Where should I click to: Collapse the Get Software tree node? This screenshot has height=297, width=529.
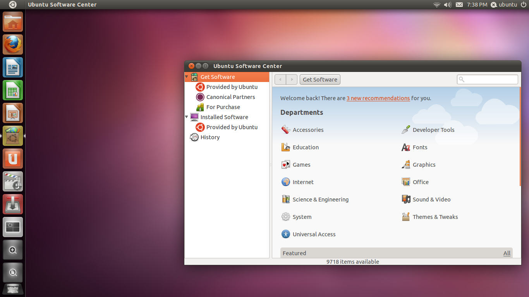tap(187, 77)
